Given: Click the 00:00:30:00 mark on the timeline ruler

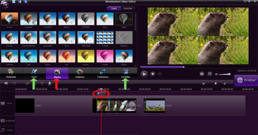Looking at the screenshot, I should pos(145,89).
